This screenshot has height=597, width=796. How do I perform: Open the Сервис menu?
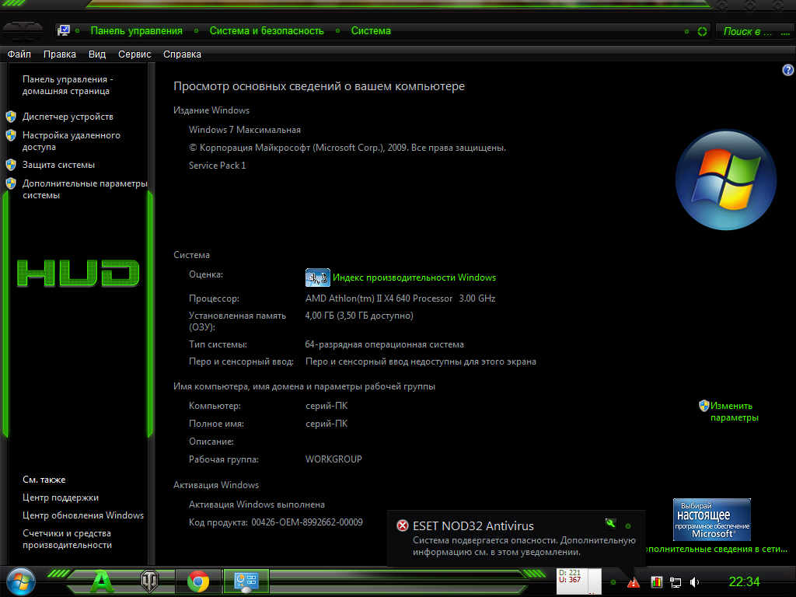(x=134, y=54)
